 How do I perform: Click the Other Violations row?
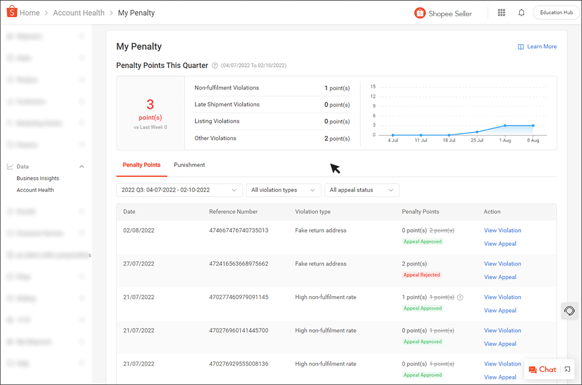click(272, 138)
